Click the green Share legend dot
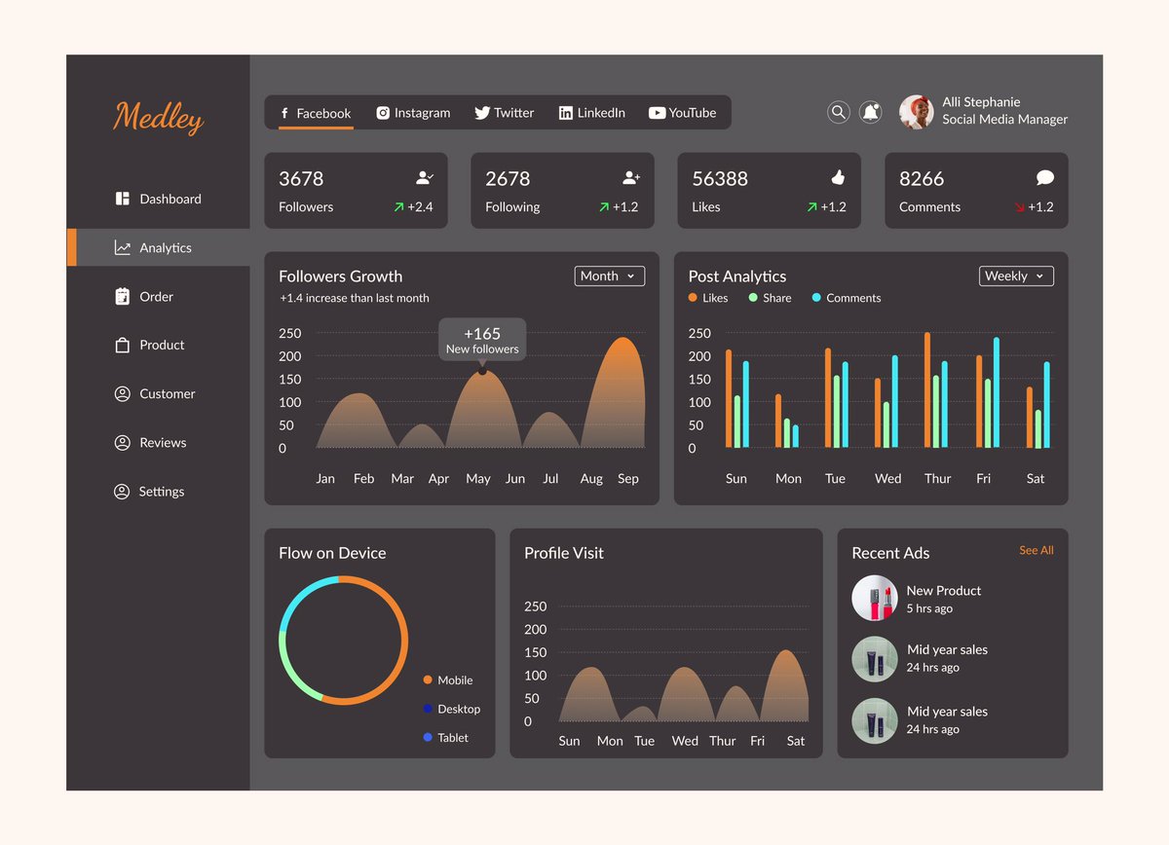1169x845 pixels. pyautogui.click(x=753, y=298)
